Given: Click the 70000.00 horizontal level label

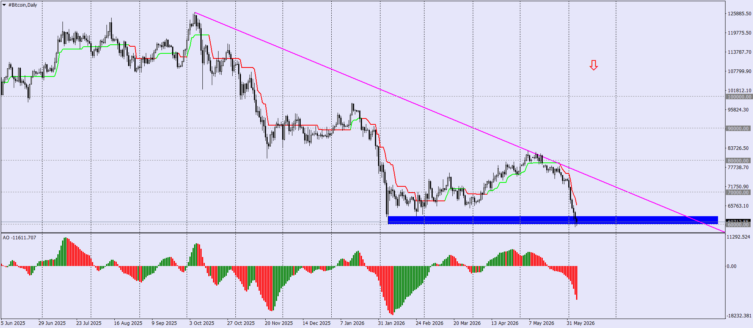Looking at the screenshot, I should (x=739, y=193).
